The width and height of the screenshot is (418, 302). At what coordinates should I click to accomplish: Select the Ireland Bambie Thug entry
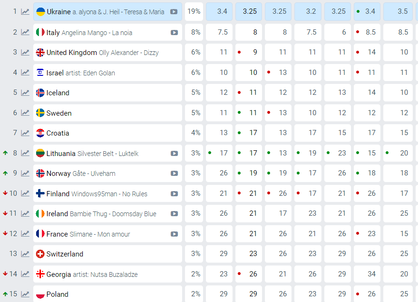[101, 214]
